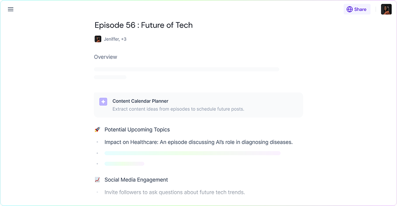Click the Share button
This screenshot has width=397, height=206.
(357, 9)
